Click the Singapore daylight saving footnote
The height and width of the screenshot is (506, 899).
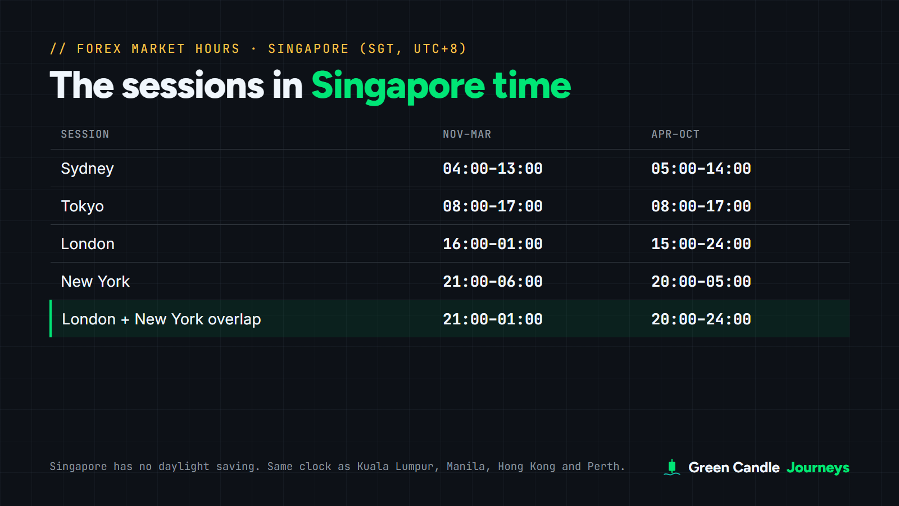pyautogui.click(x=337, y=467)
